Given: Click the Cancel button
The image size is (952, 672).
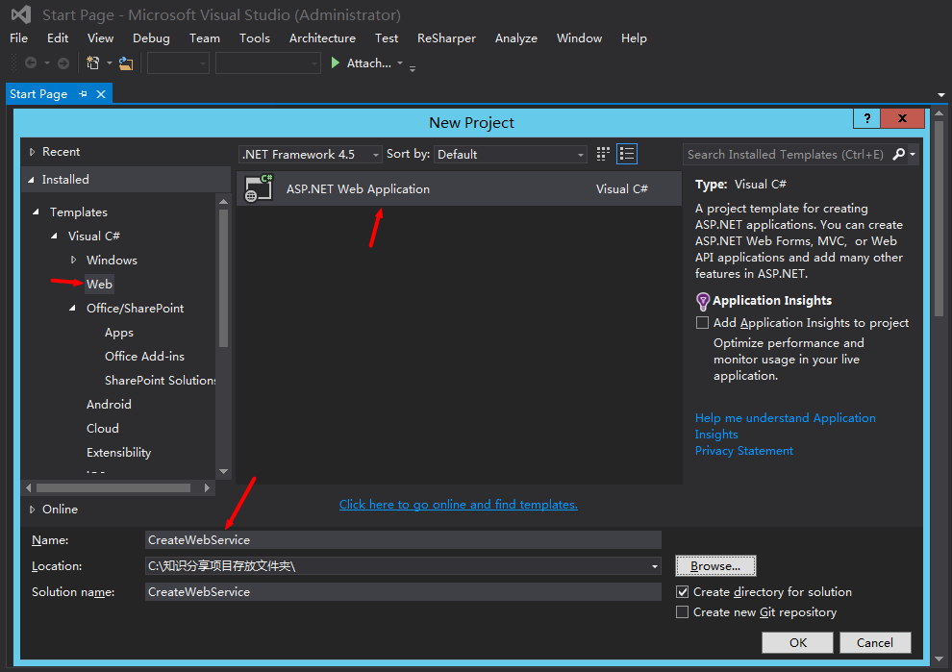Looking at the screenshot, I should (875, 642).
